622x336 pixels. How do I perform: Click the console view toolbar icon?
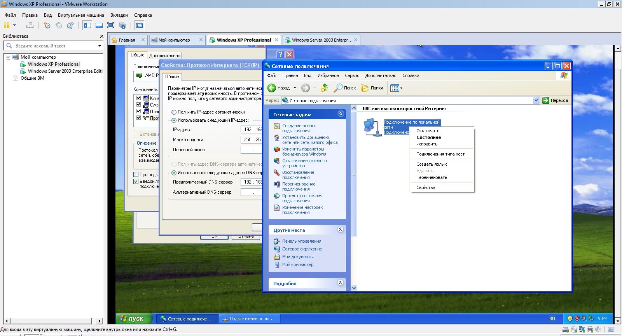point(140,25)
